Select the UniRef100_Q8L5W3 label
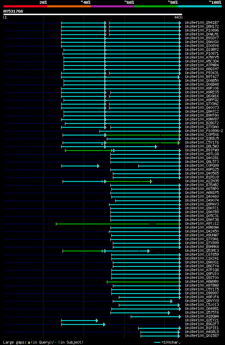The width and height of the screenshot is (225, 345). pos(202,146)
